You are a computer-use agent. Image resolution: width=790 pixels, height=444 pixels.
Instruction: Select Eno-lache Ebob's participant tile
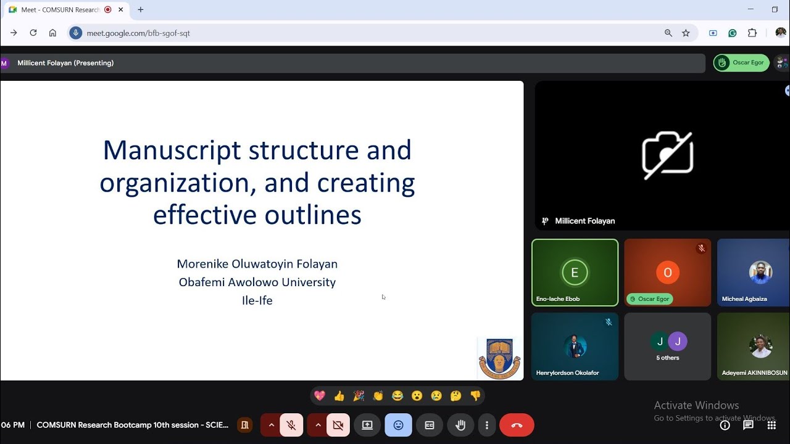point(575,273)
